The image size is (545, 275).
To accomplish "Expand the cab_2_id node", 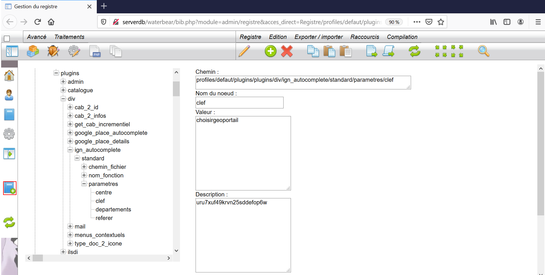I will (x=70, y=107).
